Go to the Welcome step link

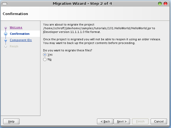(16, 27)
